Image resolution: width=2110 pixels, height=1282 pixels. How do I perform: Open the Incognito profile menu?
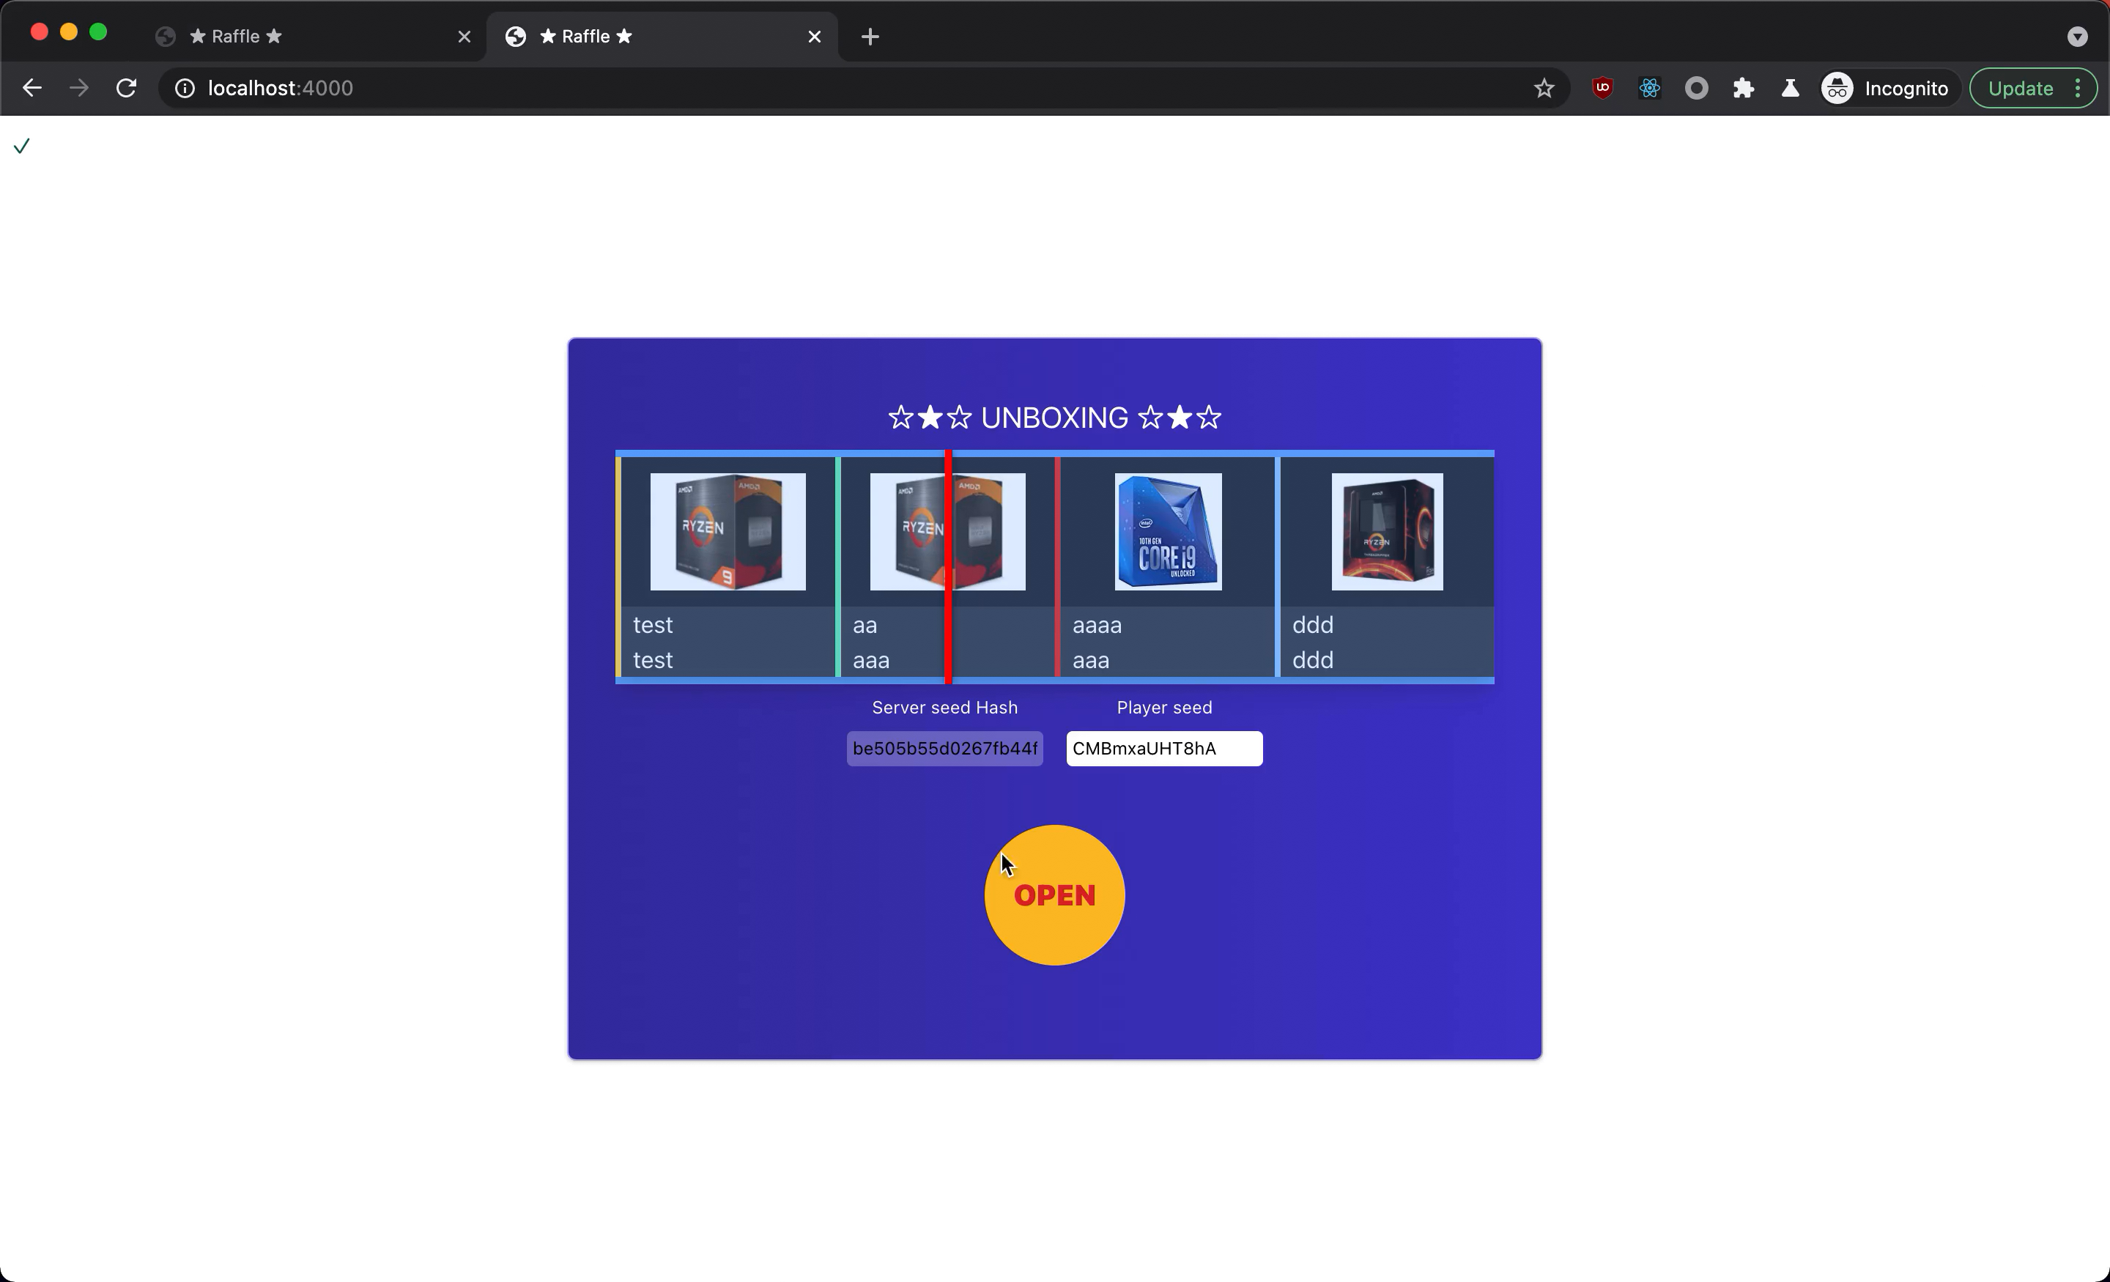[x=1886, y=88]
